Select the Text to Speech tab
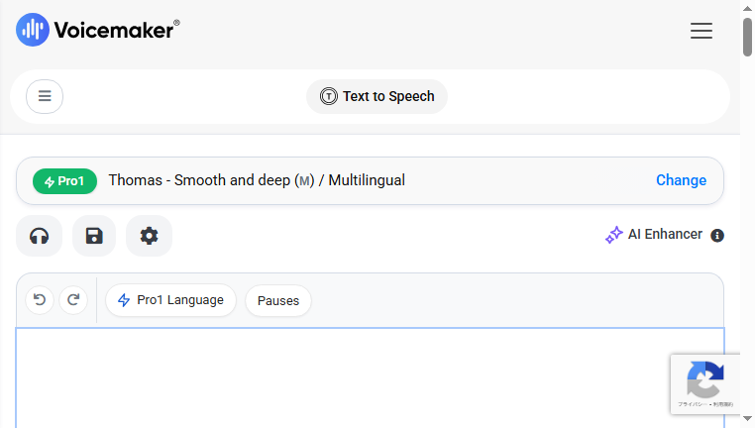Viewport: 755px width, 428px height. 377,96
